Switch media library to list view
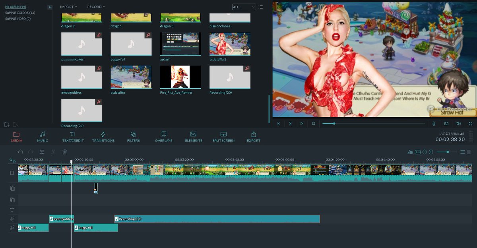Image resolution: width=477 pixels, height=248 pixels. [261, 7]
